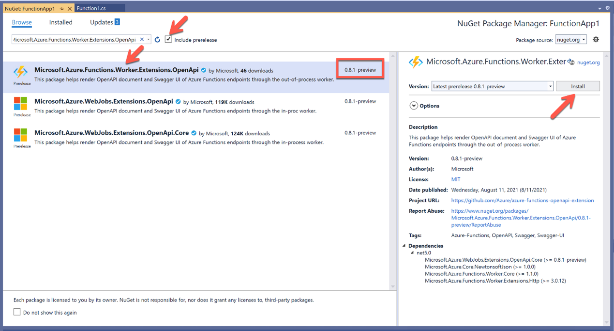Open the MIT license link
The width and height of the screenshot is (614, 331).
point(456,179)
